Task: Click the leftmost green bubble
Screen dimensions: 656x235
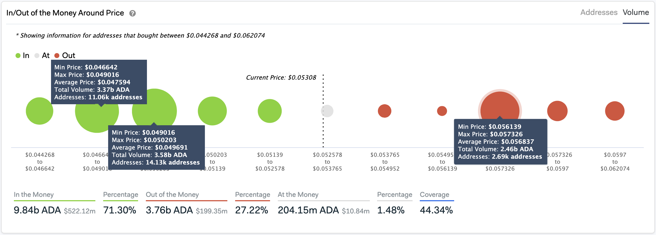Action: pyautogui.click(x=39, y=111)
